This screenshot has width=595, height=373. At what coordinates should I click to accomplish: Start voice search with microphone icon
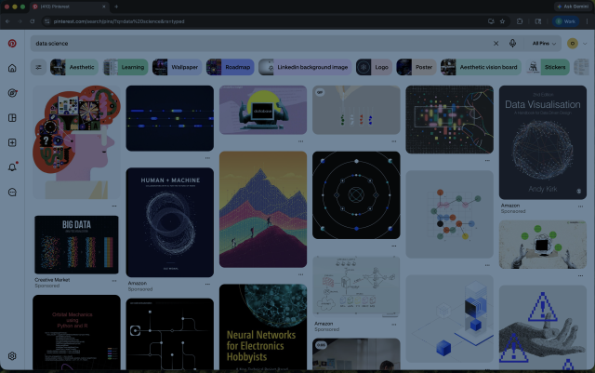click(x=512, y=44)
